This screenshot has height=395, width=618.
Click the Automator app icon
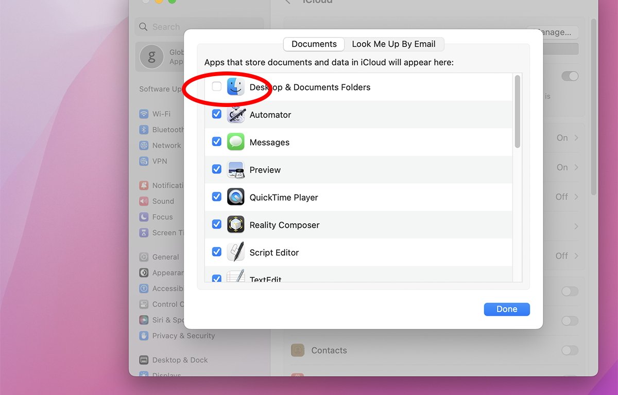coord(236,115)
